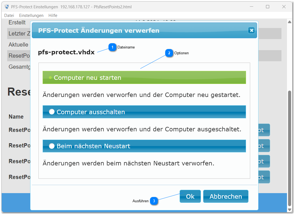Viewport: 295px width, 215px height.
Task: Click numbered callout 3 labeled Ausführen
Action: click(x=154, y=201)
